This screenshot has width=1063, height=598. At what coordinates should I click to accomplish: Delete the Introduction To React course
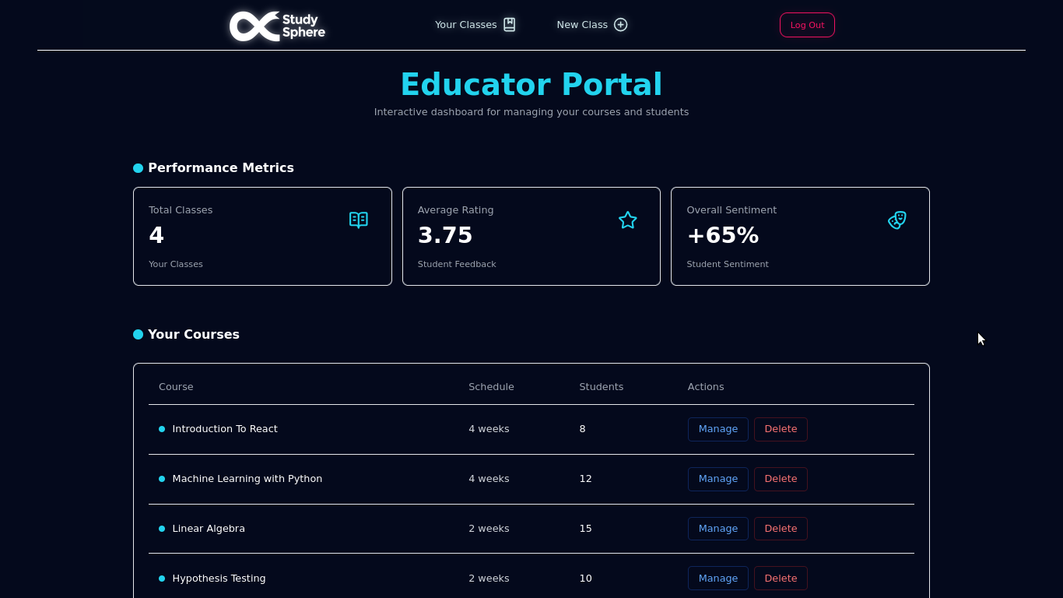(781, 428)
